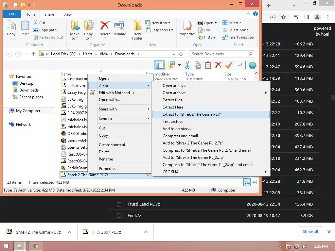The image size is (335, 251).
Task: Click the Edit ribbon button
Action: (204, 30)
